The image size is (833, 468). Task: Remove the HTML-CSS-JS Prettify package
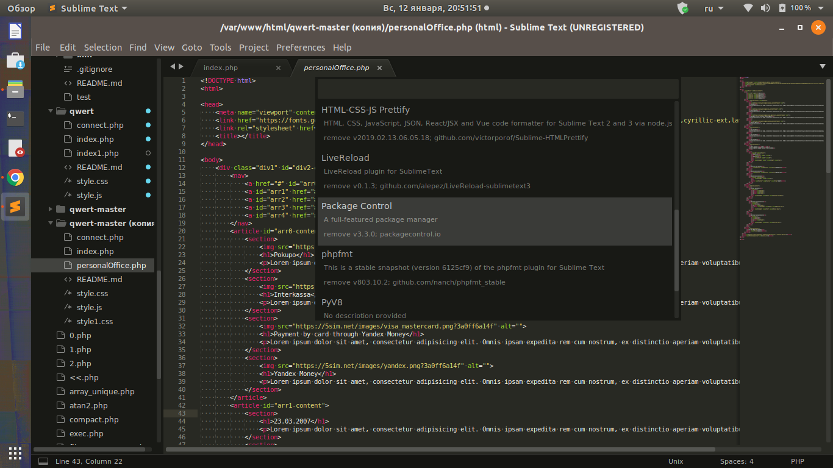coord(495,123)
